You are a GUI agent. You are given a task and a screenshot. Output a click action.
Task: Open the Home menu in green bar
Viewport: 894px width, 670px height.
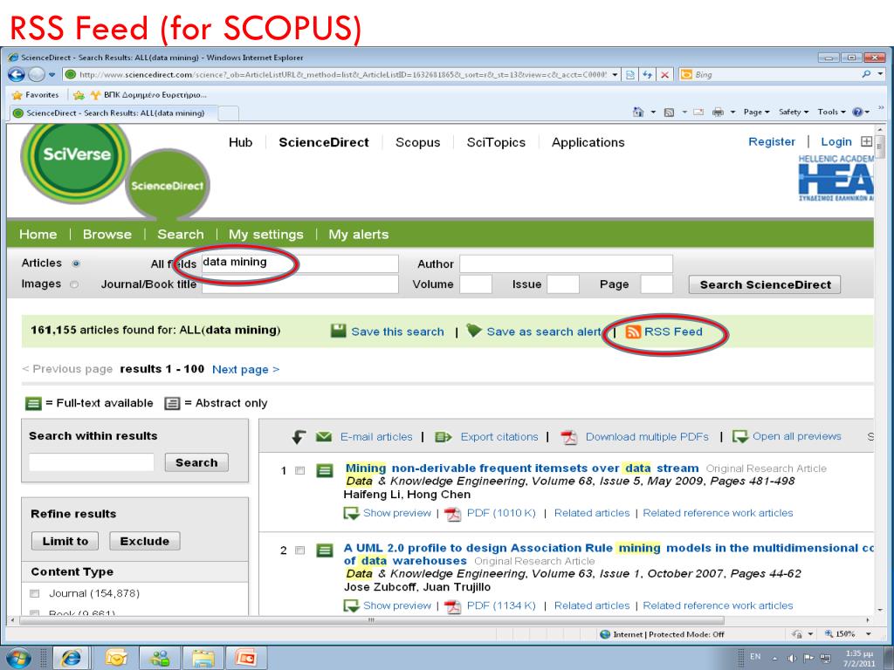pyautogui.click(x=38, y=234)
